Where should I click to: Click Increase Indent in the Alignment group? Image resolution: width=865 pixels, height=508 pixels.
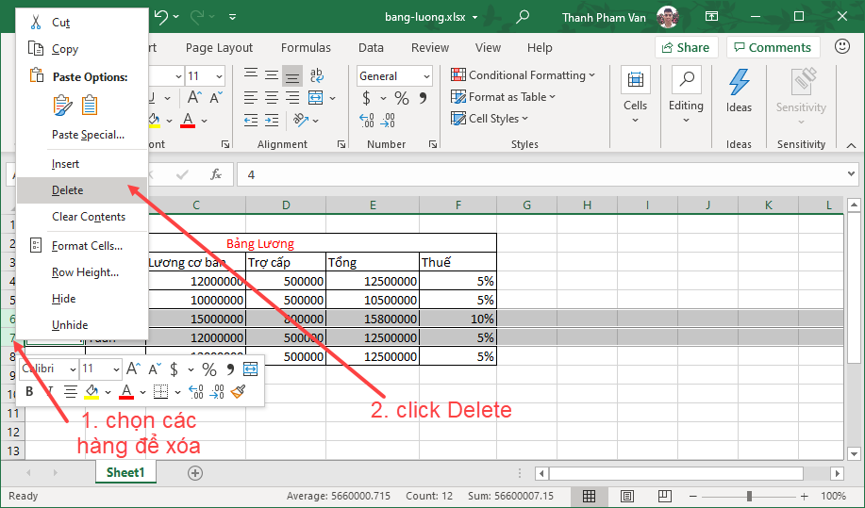[x=272, y=120]
